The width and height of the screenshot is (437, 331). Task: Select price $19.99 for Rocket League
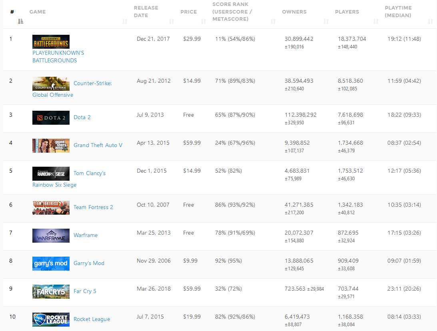(x=192, y=317)
